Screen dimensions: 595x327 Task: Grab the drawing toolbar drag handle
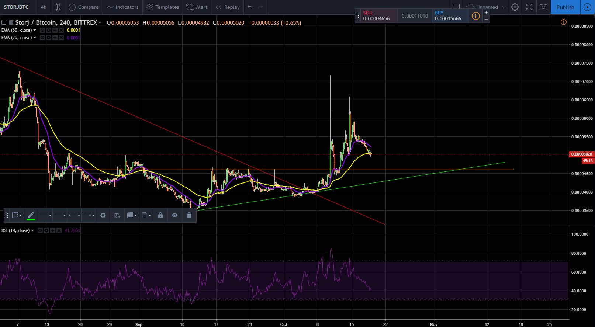coord(6,215)
